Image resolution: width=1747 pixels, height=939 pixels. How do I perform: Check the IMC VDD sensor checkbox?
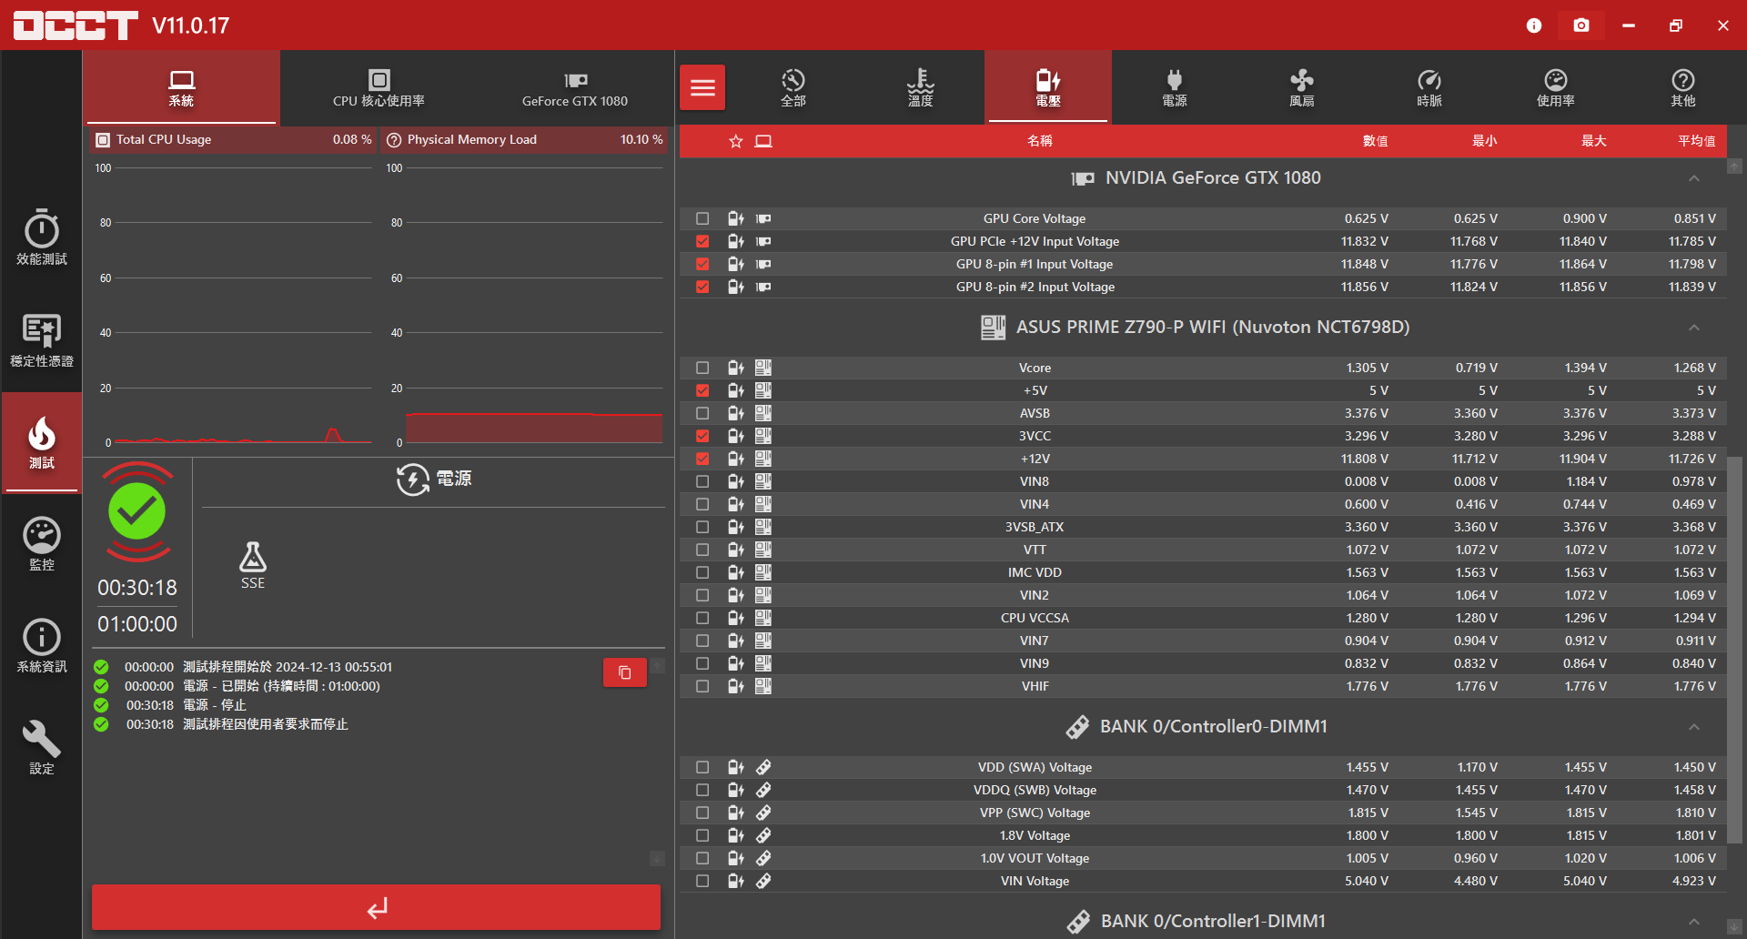click(x=702, y=572)
